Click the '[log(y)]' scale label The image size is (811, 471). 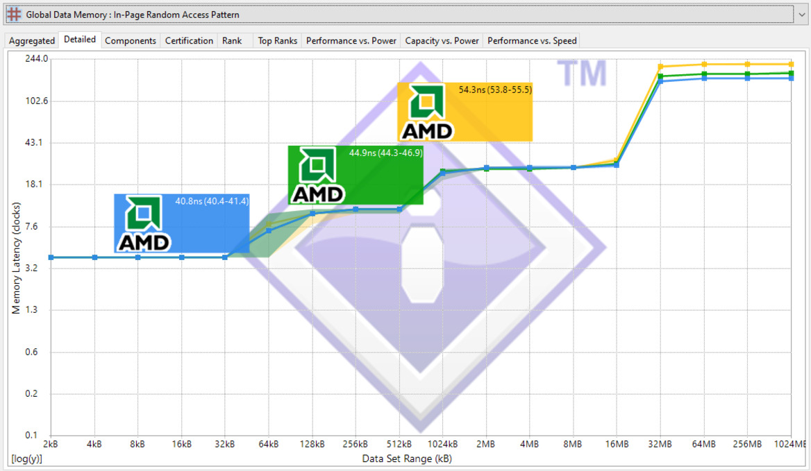(26, 459)
